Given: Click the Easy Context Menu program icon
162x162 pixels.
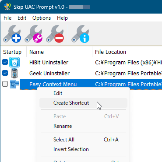Looking at the screenshot, I should [x=14, y=84].
